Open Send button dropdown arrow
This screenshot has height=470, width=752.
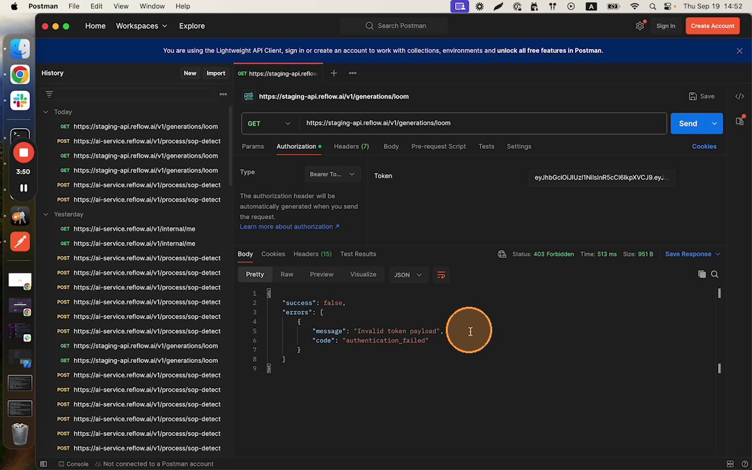point(714,124)
